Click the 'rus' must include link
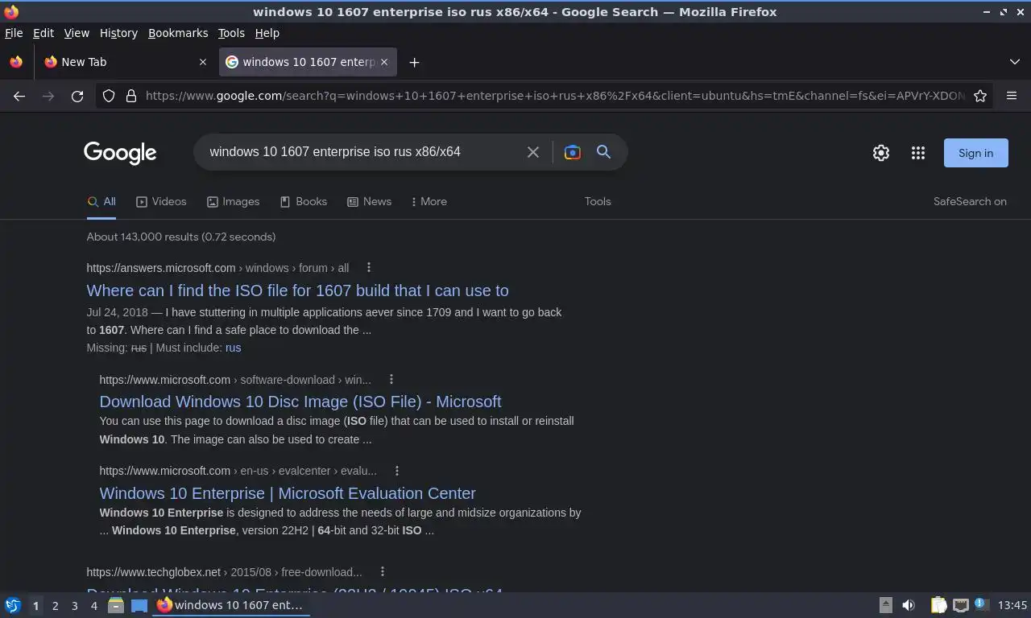This screenshot has width=1031, height=618. tap(234, 348)
